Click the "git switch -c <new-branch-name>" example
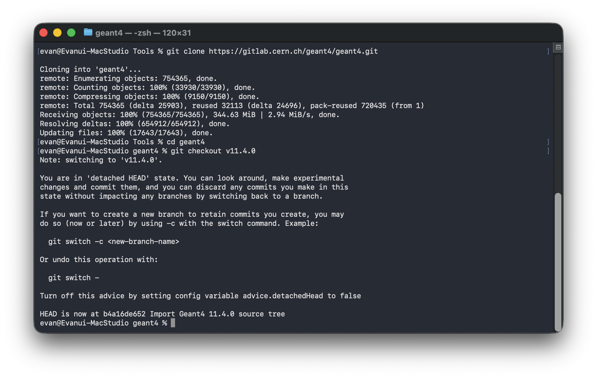This screenshot has height=378, width=597. [x=113, y=242]
